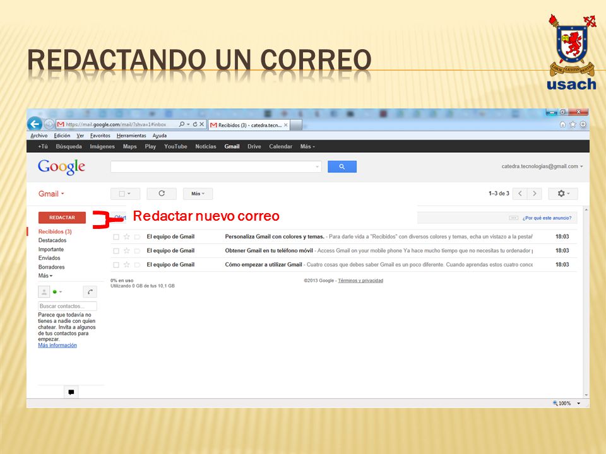Open the Ayuda menu
The height and width of the screenshot is (454, 606).
pyautogui.click(x=160, y=136)
